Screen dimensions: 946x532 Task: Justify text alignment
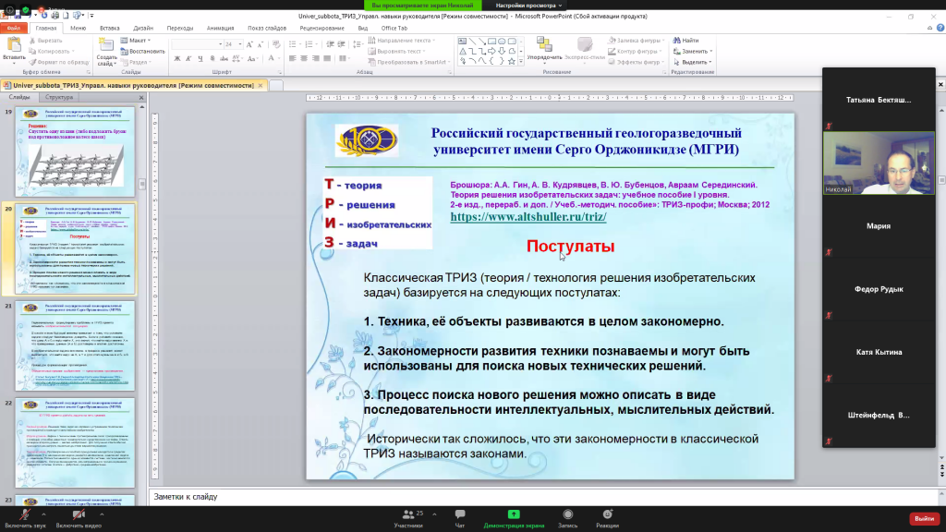point(326,58)
